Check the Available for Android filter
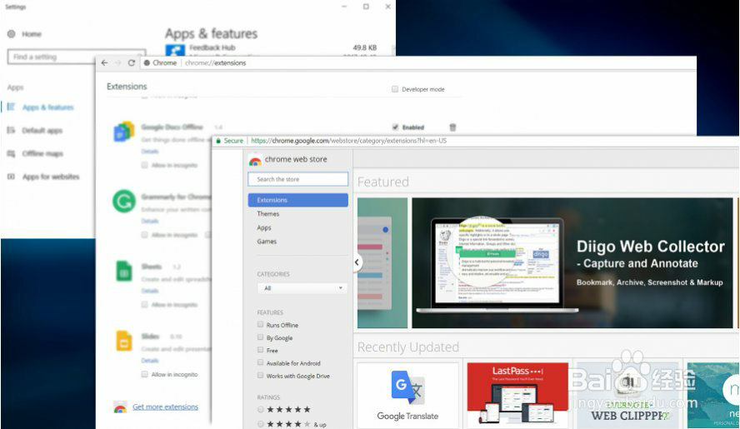740x429 pixels. coord(261,362)
